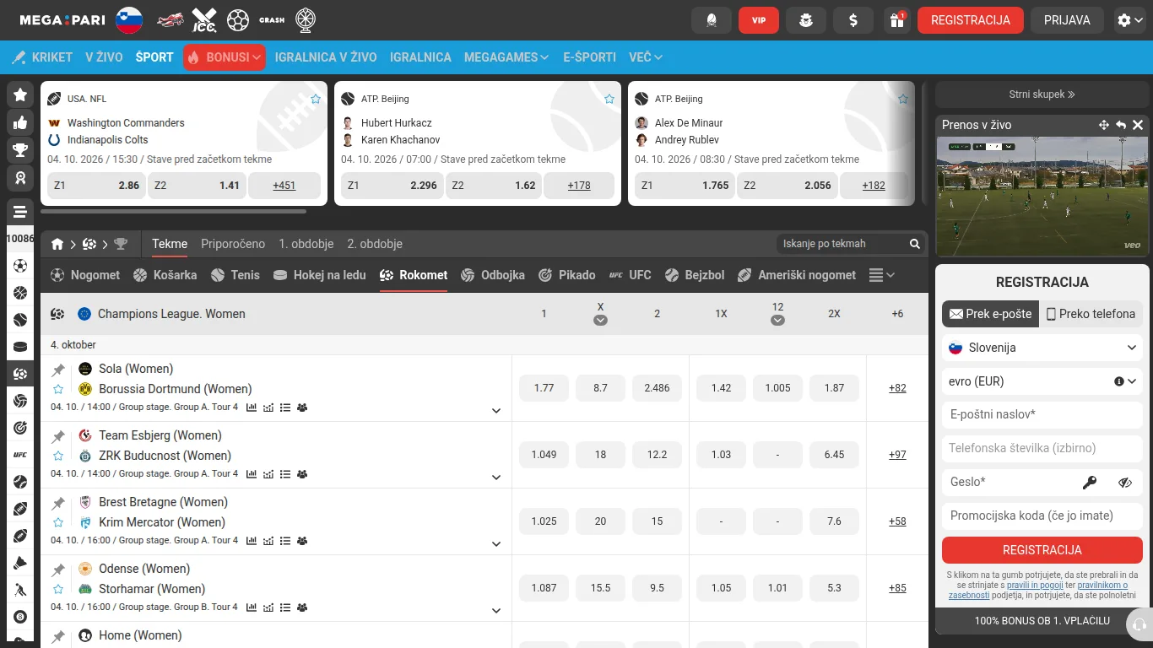
Task: Choose the Preko telefona registration tab
Action: pos(1091,314)
